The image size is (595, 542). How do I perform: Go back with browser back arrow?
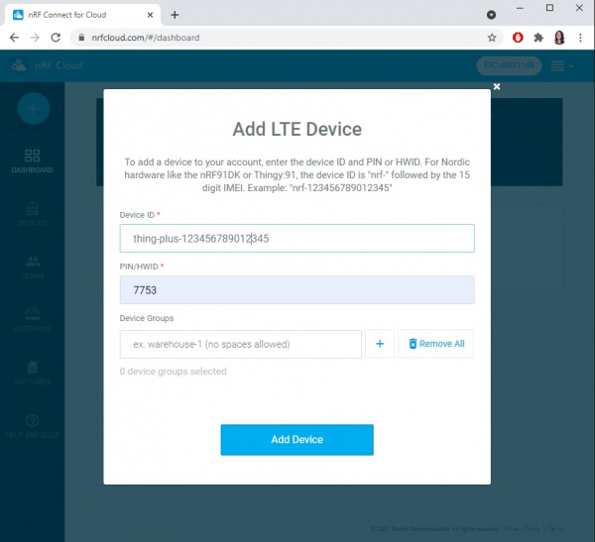(x=14, y=38)
